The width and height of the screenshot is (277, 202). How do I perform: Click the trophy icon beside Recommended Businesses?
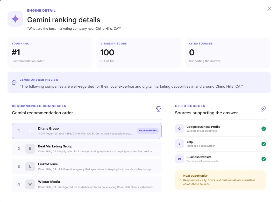pyautogui.click(x=159, y=109)
